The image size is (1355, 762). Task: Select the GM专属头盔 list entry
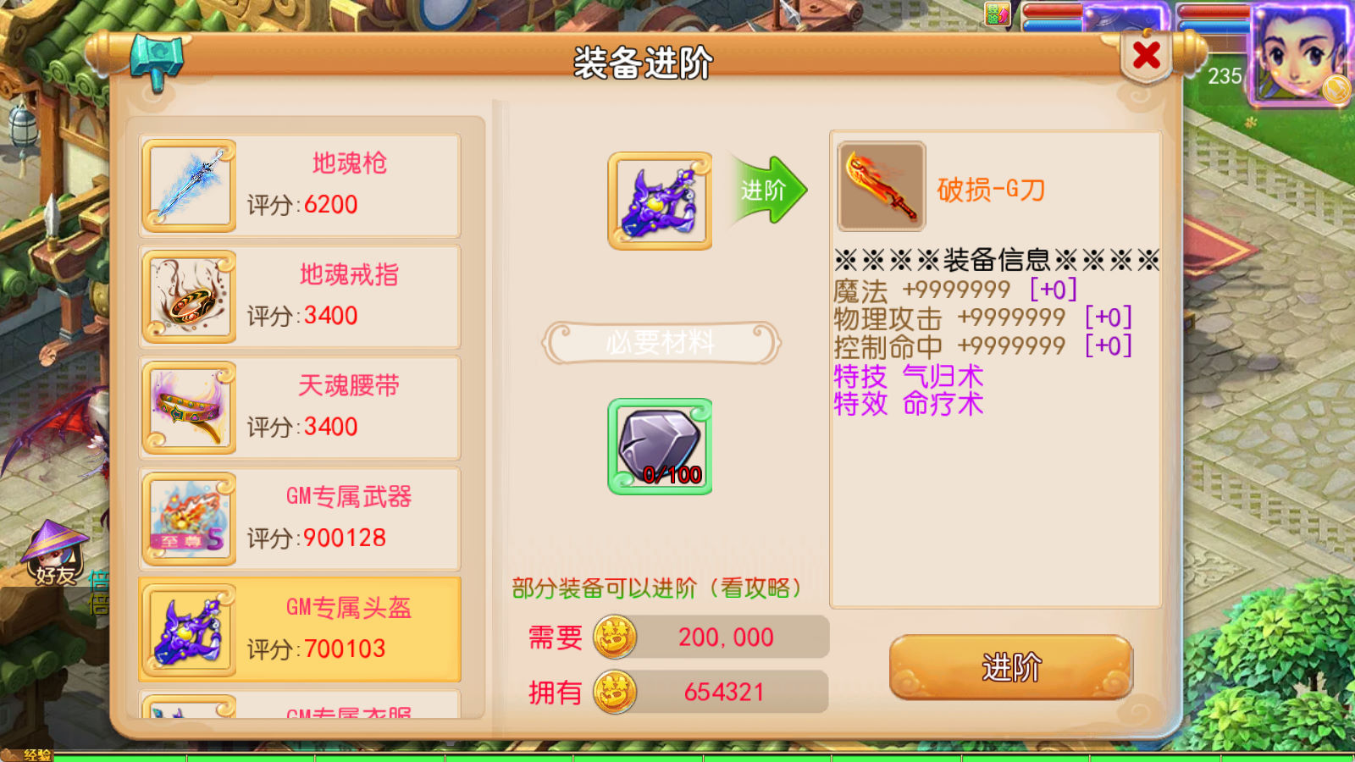coord(300,629)
